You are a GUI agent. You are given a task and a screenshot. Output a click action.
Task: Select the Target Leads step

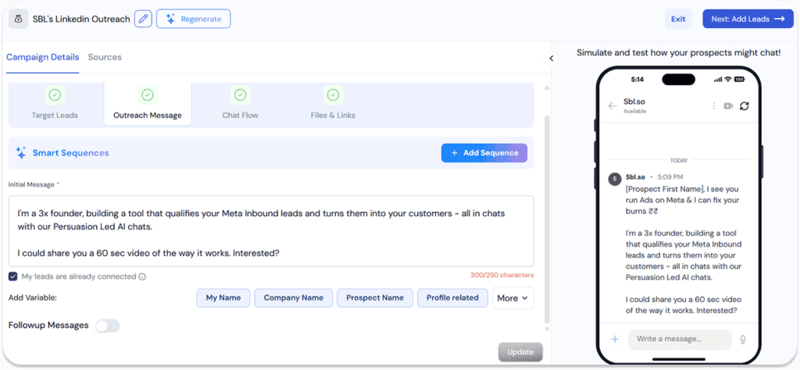click(55, 103)
